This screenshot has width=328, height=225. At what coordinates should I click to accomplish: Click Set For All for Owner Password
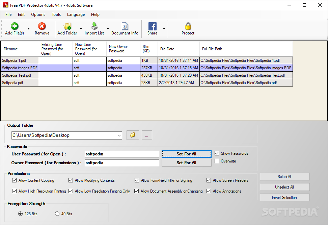[x=186, y=163]
